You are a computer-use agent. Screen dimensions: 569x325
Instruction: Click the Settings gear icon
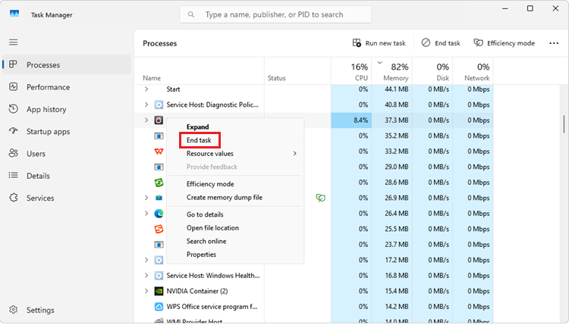click(x=14, y=310)
